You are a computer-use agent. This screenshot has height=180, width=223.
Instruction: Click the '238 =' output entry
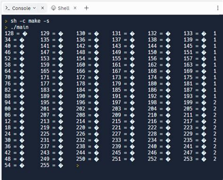[88, 146]
